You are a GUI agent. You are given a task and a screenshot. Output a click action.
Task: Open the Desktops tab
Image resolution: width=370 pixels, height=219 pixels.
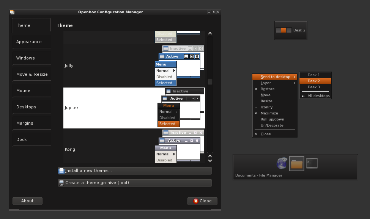point(32,107)
